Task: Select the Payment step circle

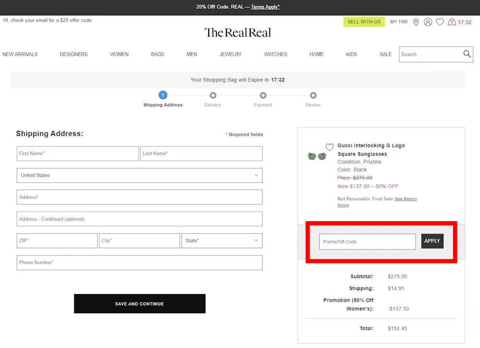Action: (x=263, y=96)
